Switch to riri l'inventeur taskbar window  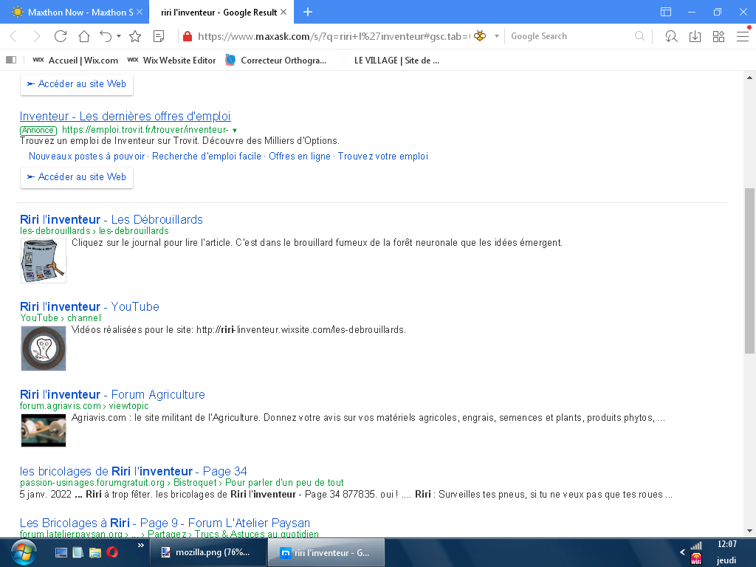pyautogui.click(x=326, y=552)
